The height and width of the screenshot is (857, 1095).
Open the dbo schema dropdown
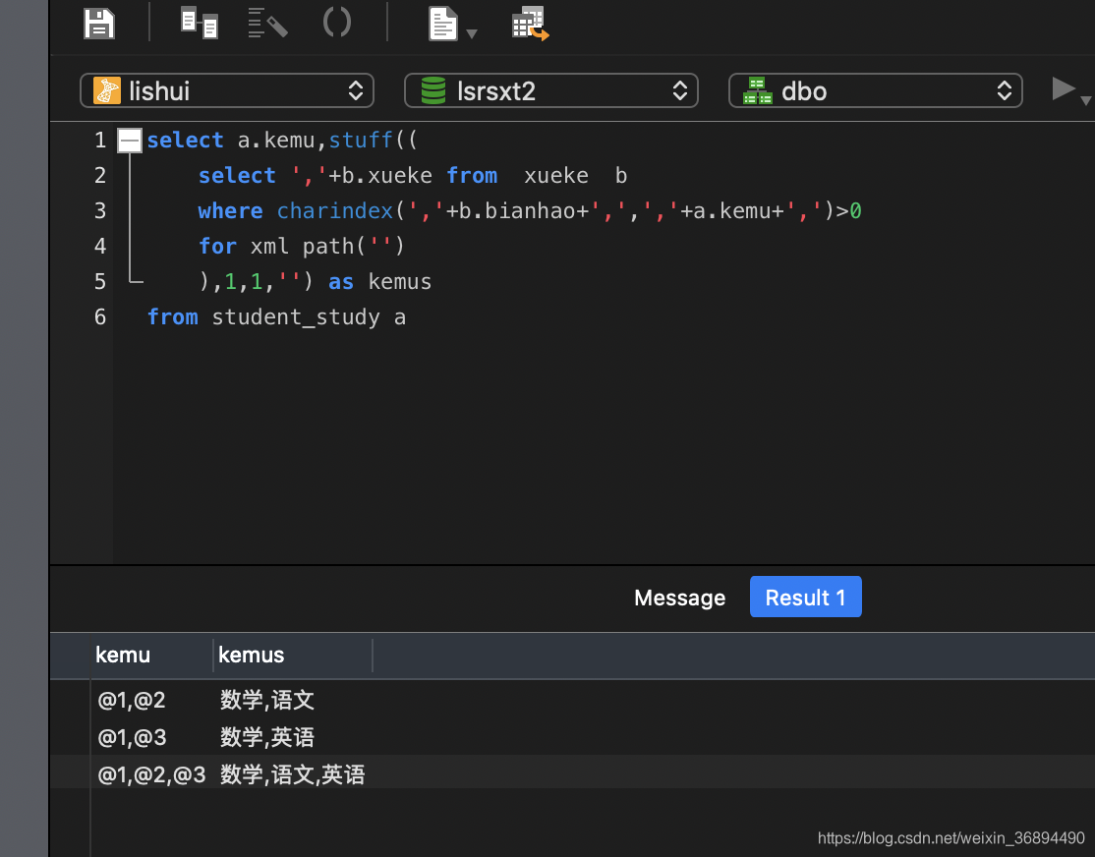tap(875, 90)
